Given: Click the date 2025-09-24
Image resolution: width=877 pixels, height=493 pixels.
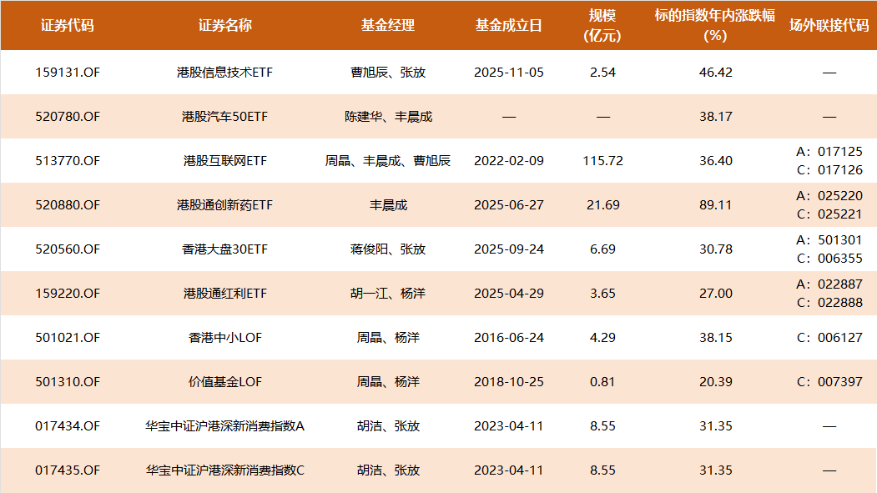Looking at the screenshot, I should pyautogui.click(x=509, y=249).
